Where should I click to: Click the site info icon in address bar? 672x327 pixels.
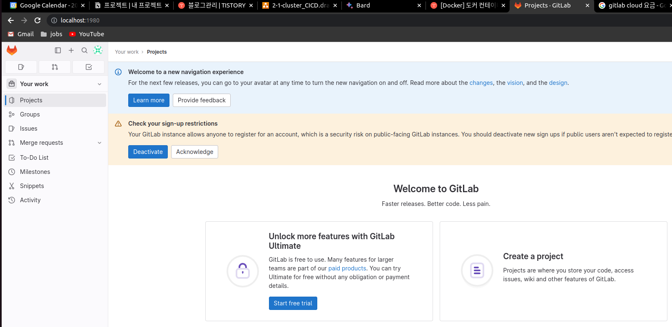[x=54, y=20]
